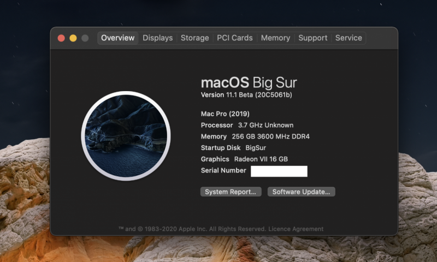This screenshot has width=437, height=262.
Task: Go to the Memory tab
Action: pyautogui.click(x=275, y=38)
